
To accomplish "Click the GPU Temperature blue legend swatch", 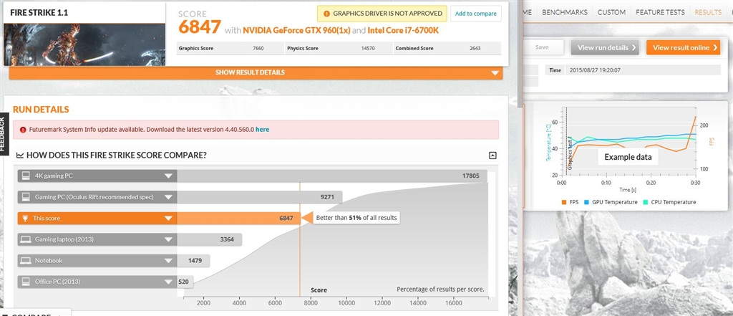I will (586, 202).
